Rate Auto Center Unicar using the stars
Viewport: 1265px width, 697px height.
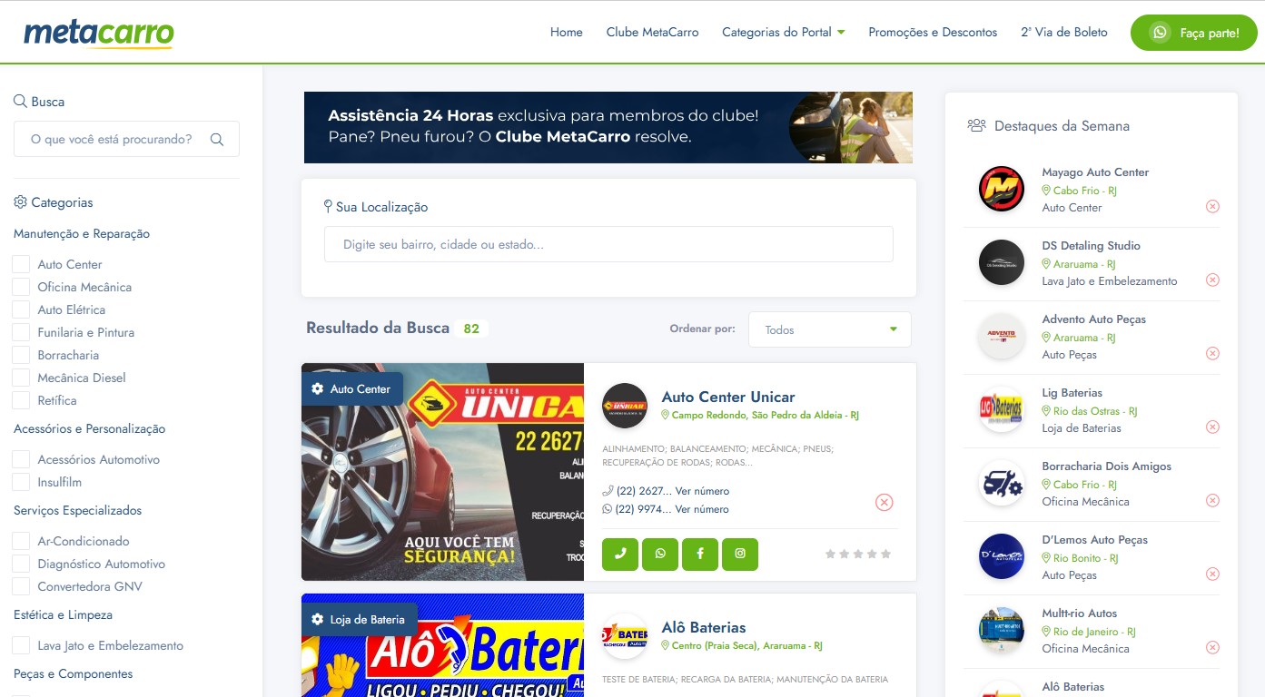pyautogui.click(x=858, y=554)
